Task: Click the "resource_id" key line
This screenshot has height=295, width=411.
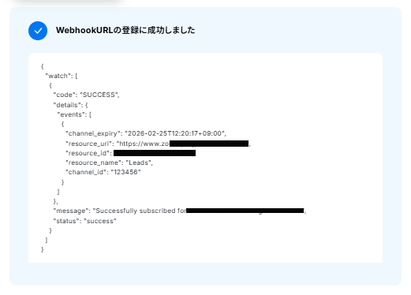Action: click(x=130, y=153)
